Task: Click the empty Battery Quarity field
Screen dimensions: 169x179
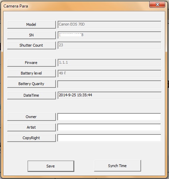Action: [109, 84]
